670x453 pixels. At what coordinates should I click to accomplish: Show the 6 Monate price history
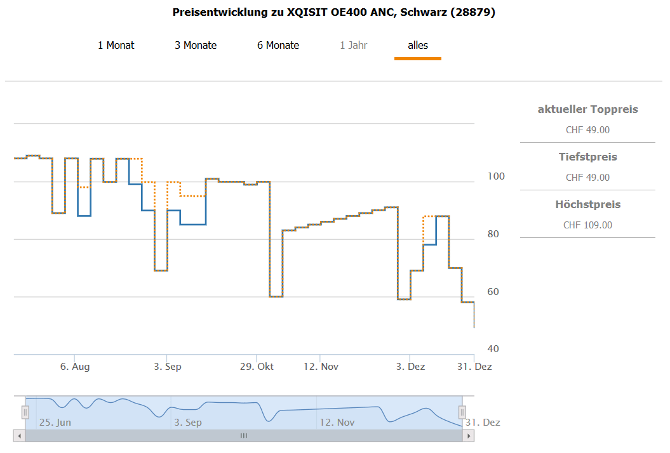click(x=278, y=46)
